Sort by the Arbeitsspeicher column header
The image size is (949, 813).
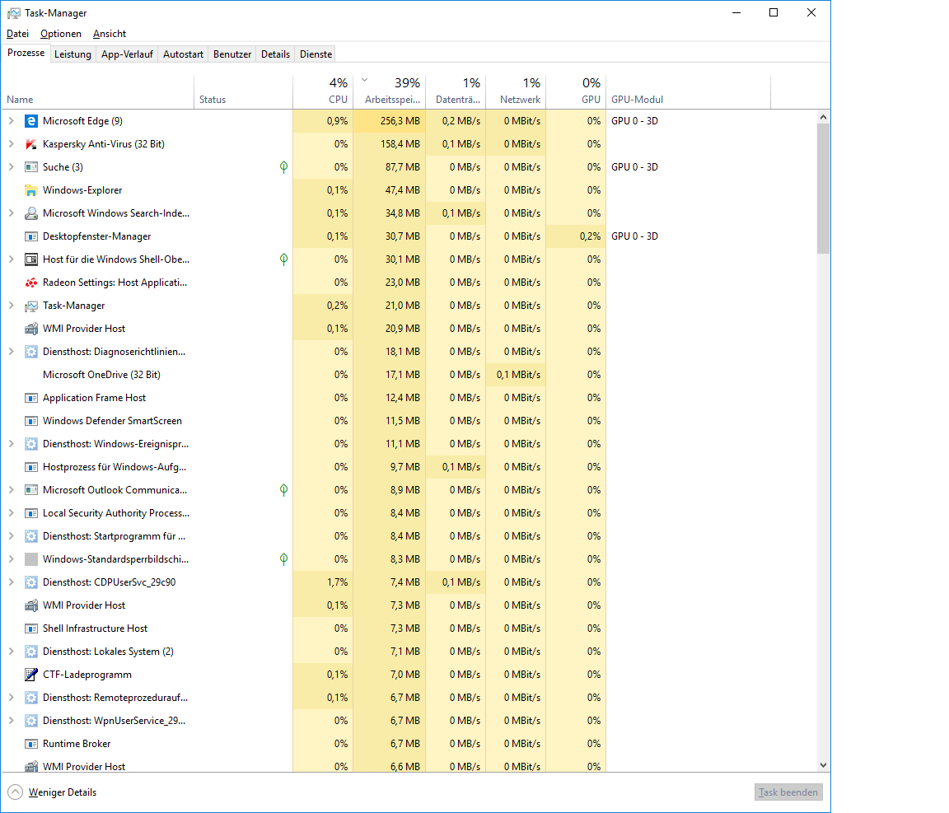pyautogui.click(x=389, y=92)
